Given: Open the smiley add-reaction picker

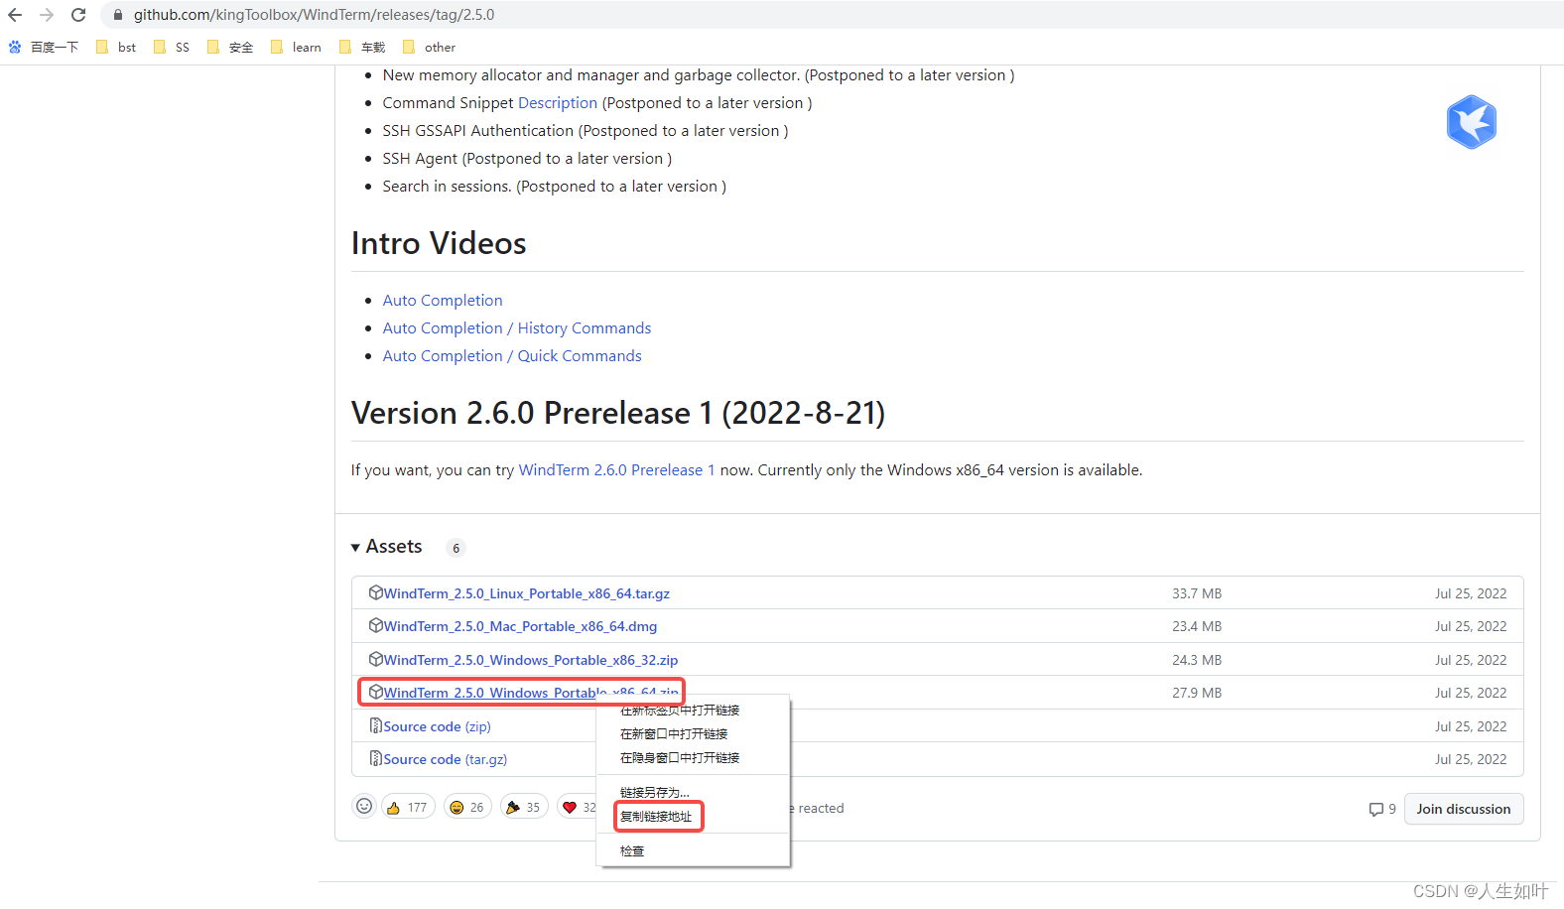Looking at the screenshot, I should 364,807.
